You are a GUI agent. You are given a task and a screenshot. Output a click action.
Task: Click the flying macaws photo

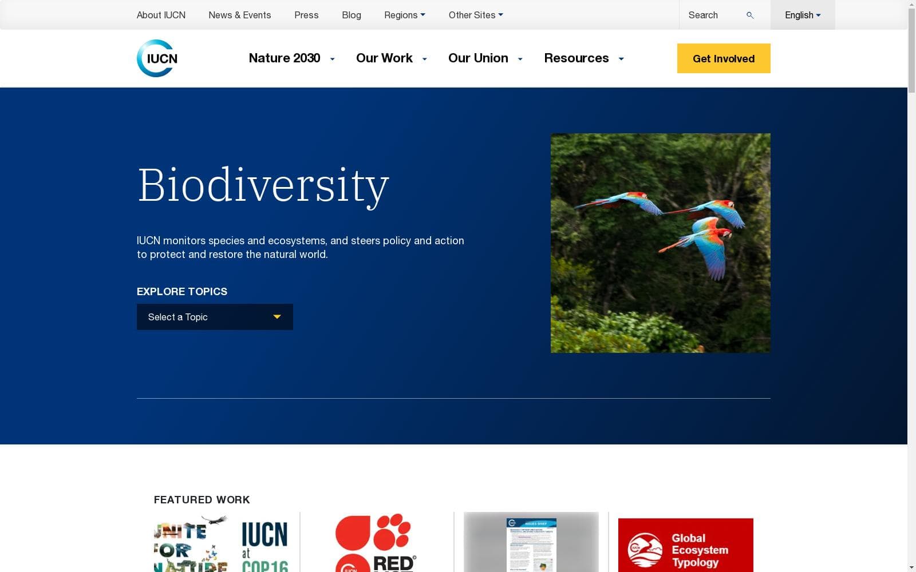point(661,243)
